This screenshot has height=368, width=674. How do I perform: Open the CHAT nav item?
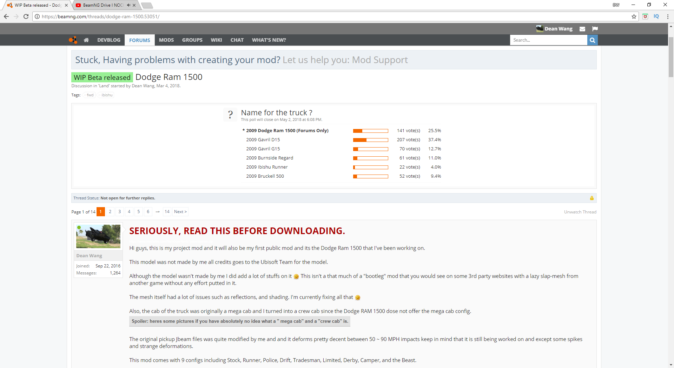[237, 40]
